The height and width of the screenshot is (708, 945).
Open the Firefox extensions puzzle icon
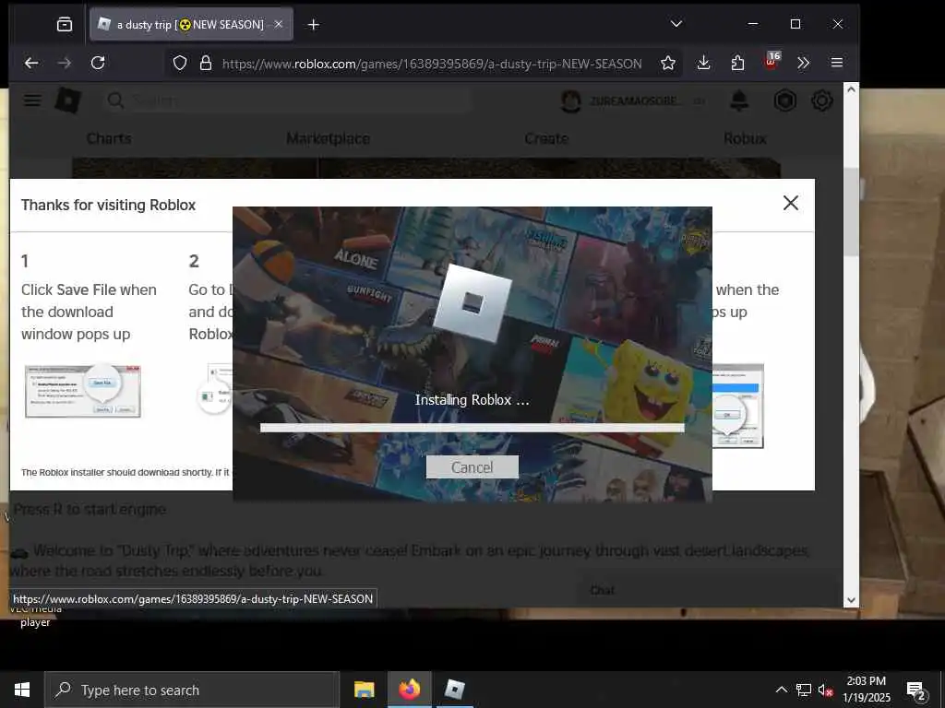point(737,63)
